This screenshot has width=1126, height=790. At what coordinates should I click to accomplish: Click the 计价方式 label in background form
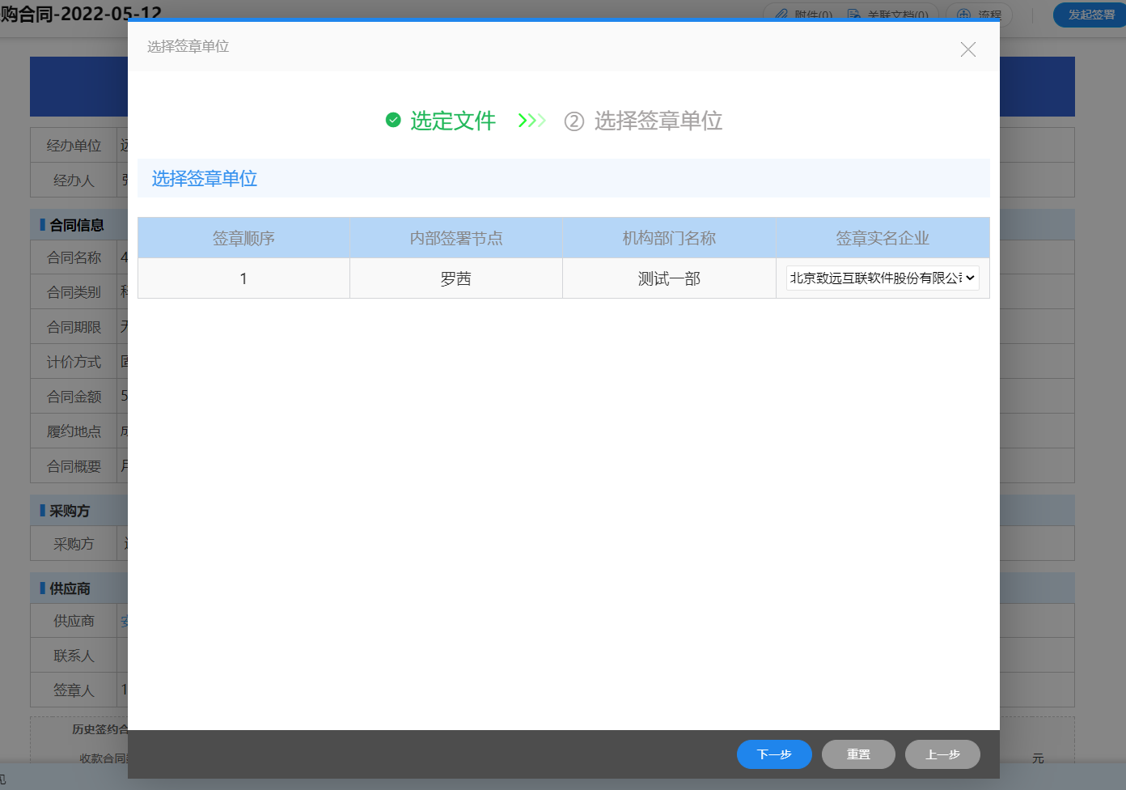pos(74,362)
